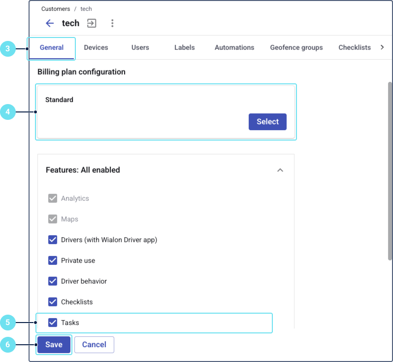Disable the Driver behavior checkbox
The image size is (393, 362).
coord(53,281)
